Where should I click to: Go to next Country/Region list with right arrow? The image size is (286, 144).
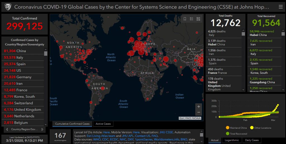42,129
